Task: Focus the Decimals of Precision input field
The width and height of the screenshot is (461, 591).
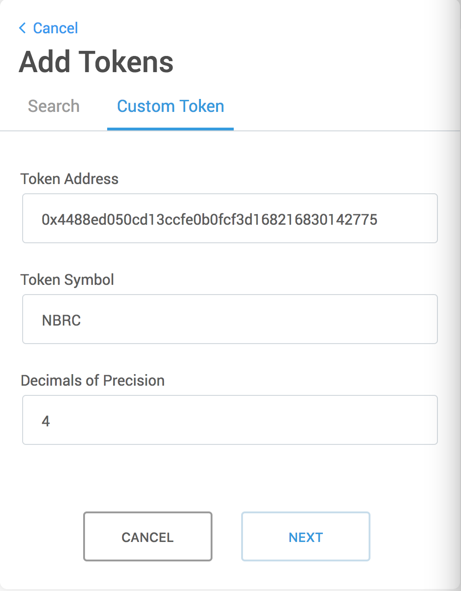Action: (230, 420)
